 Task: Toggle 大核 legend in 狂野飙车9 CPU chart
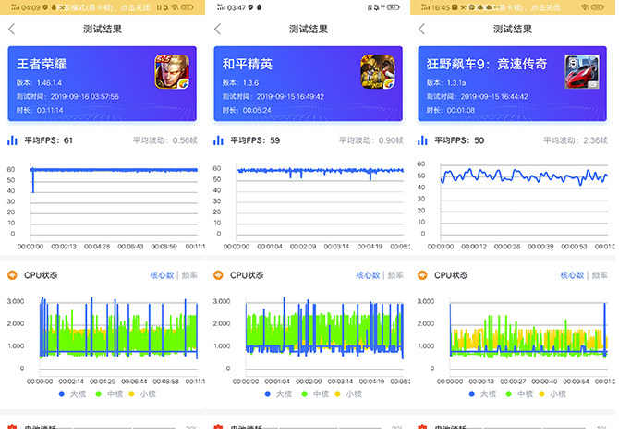pos(482,394)
